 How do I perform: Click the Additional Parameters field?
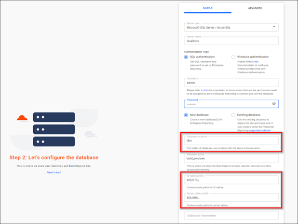click(232, 216)
